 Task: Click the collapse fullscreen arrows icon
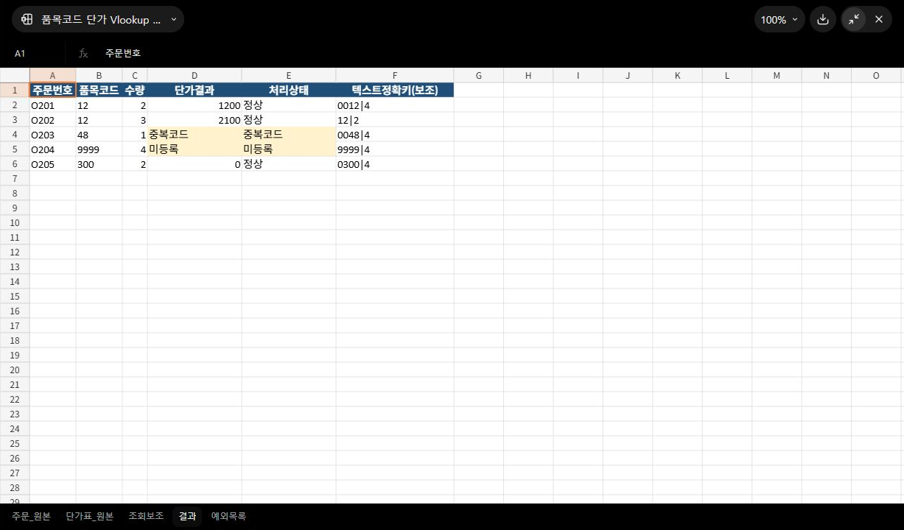coord(853,19)
